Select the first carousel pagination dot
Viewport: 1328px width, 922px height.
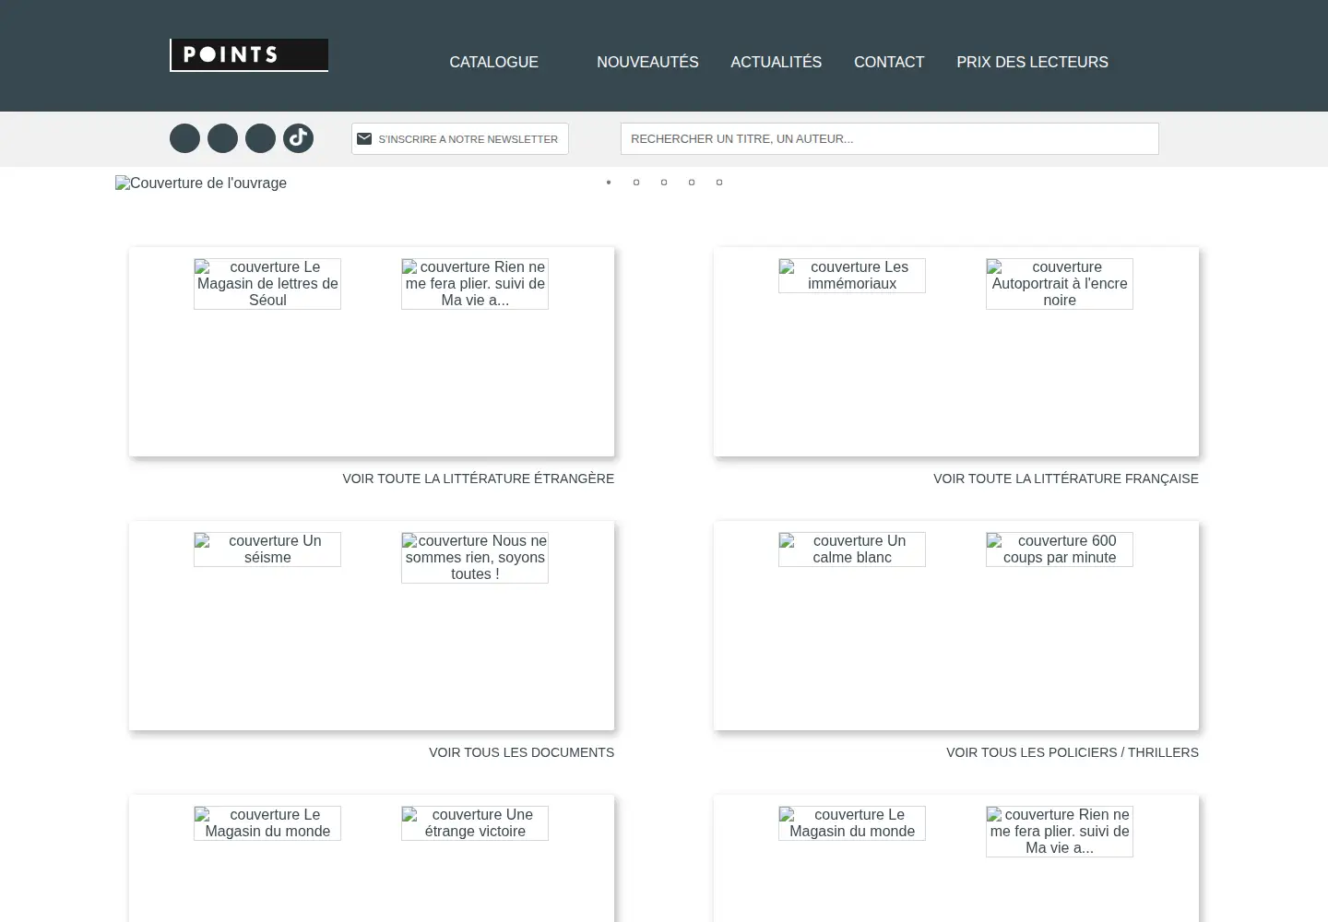coord(609,183)
